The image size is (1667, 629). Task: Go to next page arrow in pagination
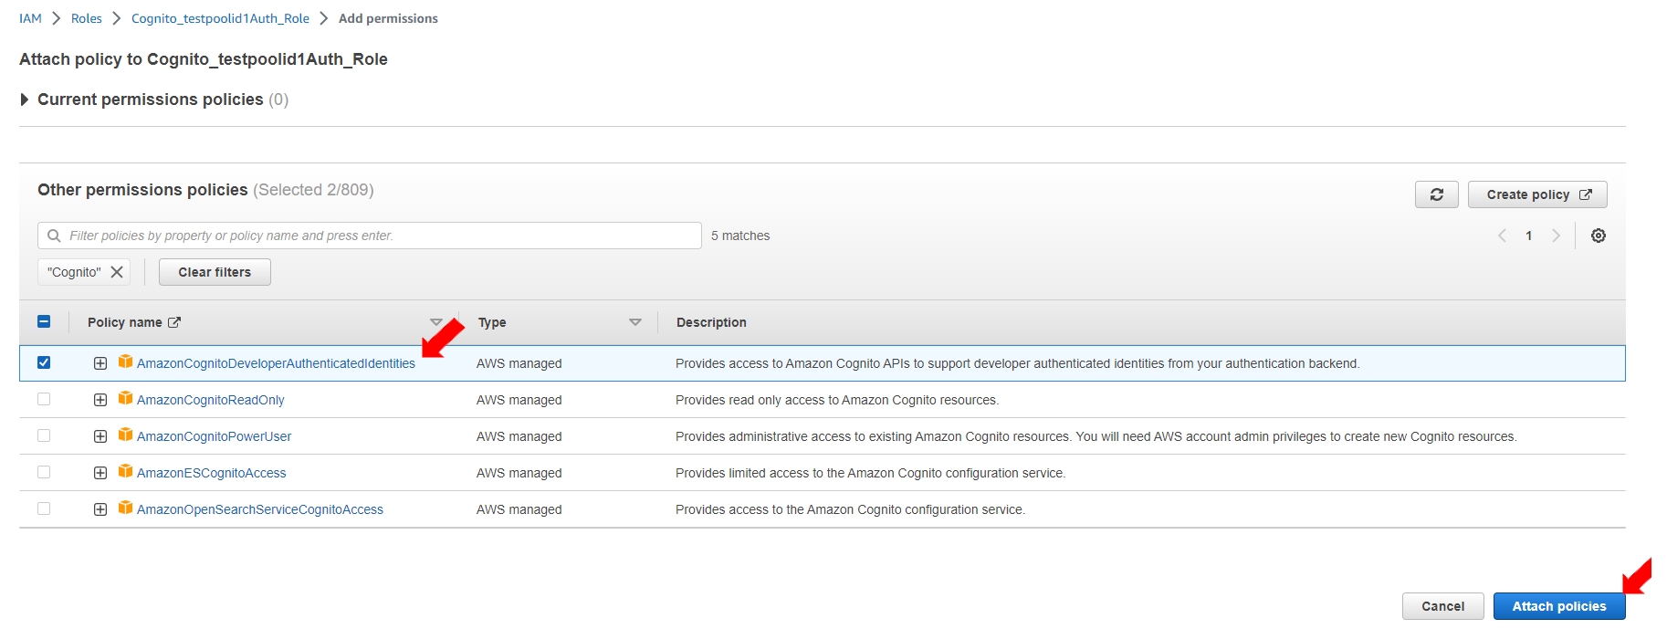[1556, 236]
